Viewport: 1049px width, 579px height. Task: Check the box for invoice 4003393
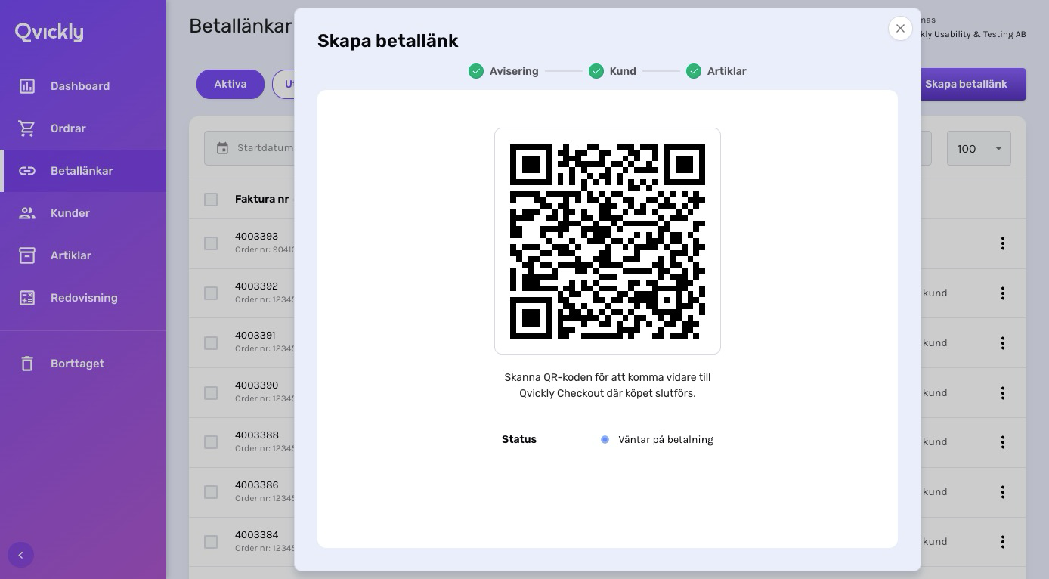[211, 243]
